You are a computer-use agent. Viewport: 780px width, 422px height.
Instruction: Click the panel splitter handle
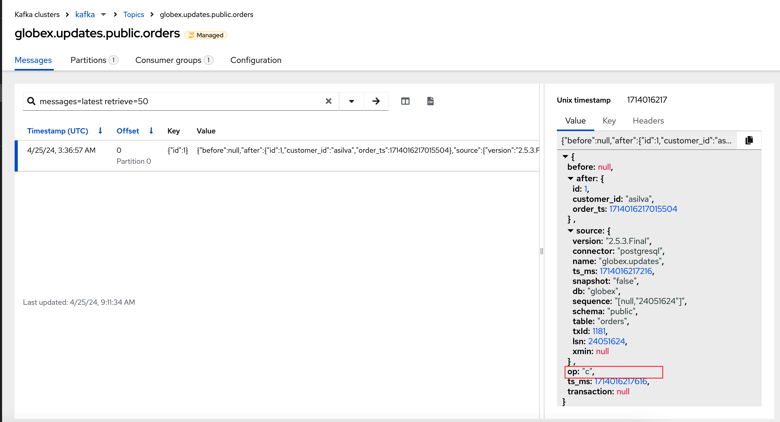[542, 251]
